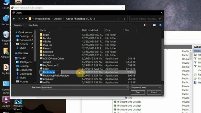Screen dimensions: 201x113
Task: Open the Help icon
Action: [x=160, y=25]
